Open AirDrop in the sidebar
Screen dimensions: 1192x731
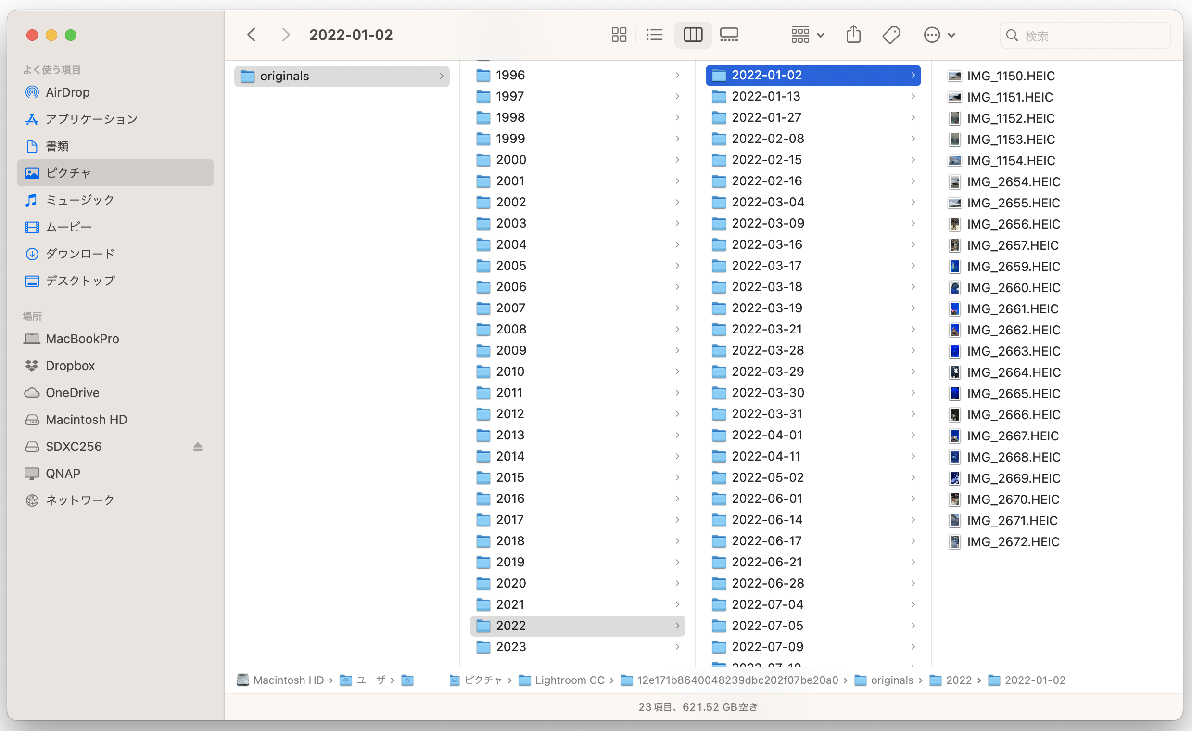(x=68, y=92)
